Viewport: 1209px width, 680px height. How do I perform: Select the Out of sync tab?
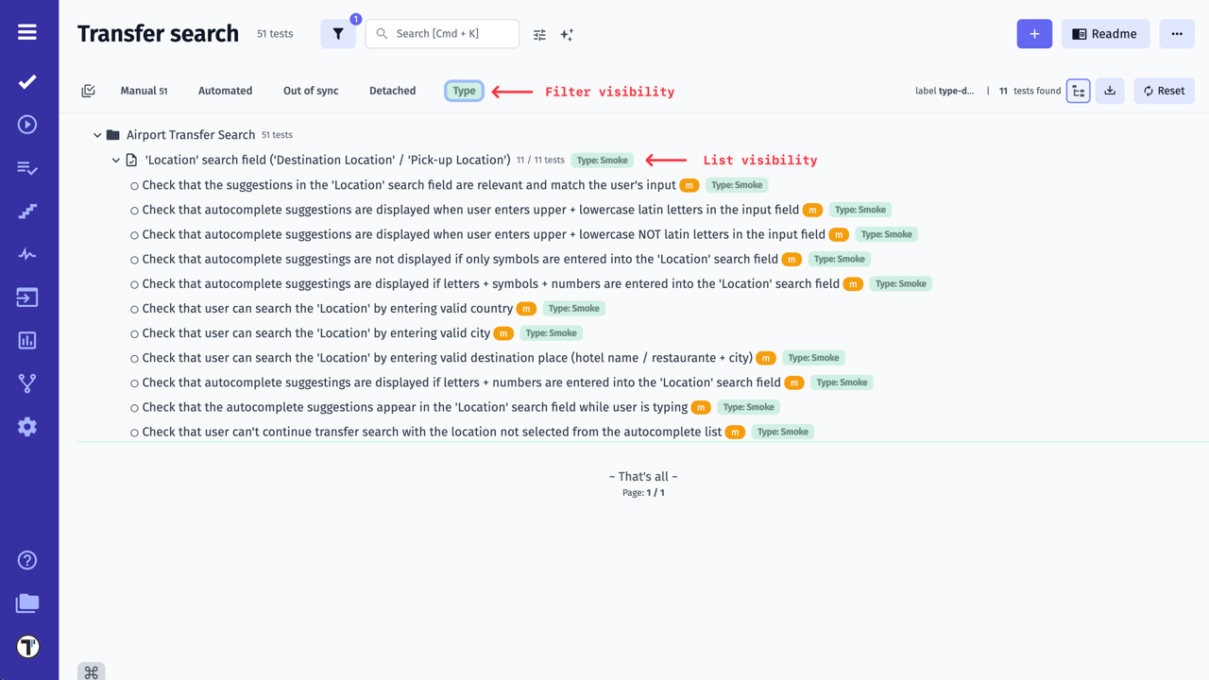coord(311,91)
